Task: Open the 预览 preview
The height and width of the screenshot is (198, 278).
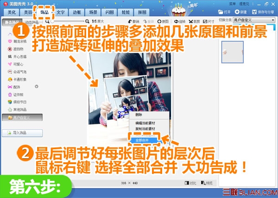Action: click(x=207, y=183)
